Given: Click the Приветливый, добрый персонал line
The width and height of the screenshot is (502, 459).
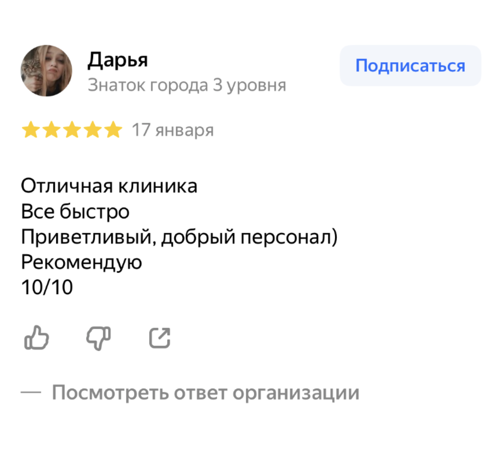Looking at the screenshot, I should click(179, 237).
